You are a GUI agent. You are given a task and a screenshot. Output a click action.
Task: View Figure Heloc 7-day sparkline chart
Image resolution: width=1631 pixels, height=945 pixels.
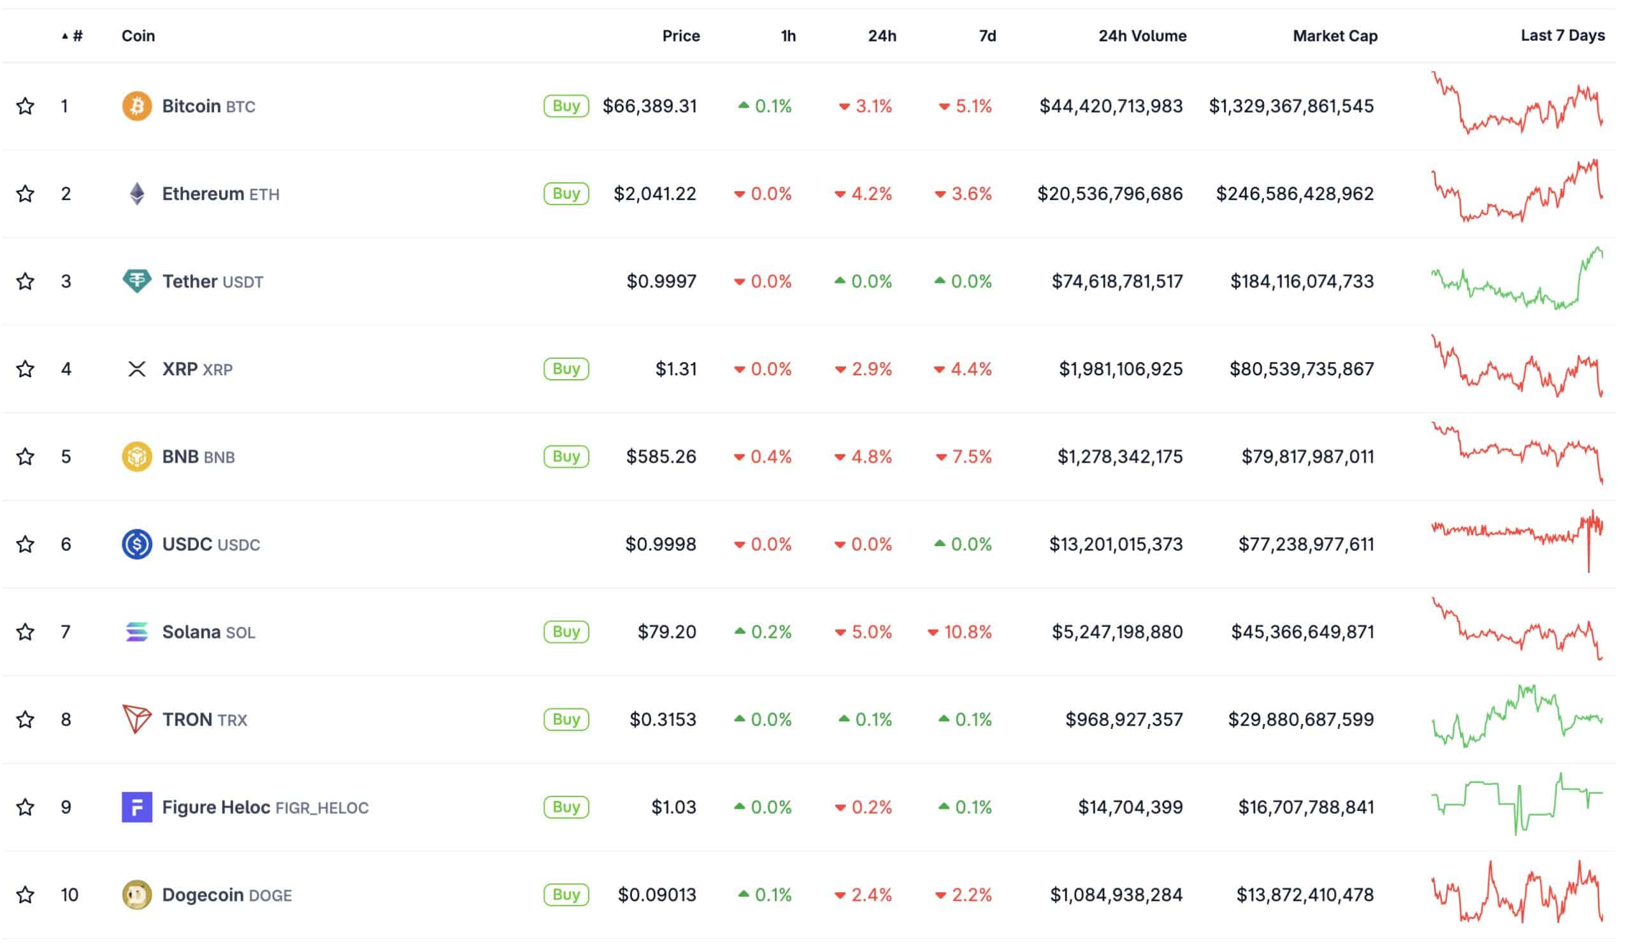click(x=1518, y=805)
